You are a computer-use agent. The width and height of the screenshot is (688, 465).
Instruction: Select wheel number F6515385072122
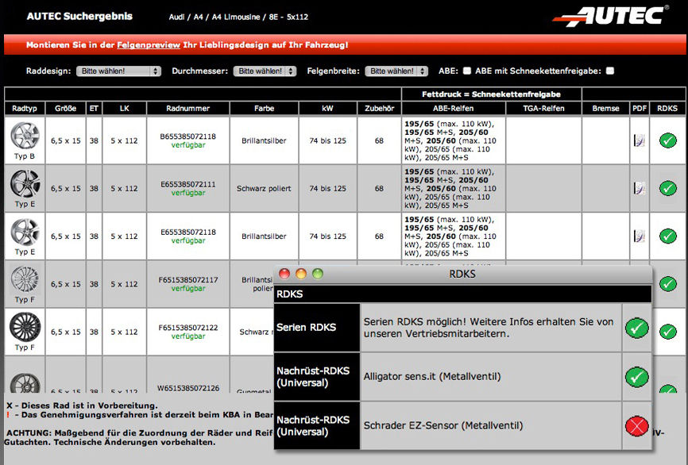click(x=187, y=328)
